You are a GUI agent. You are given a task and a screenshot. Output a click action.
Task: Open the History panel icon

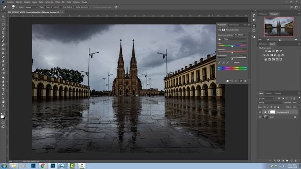click(254, 15)
